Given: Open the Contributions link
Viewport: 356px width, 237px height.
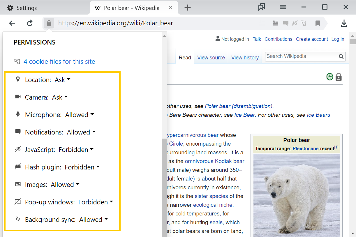Looking at the screenshot, I should pos(279,39).
